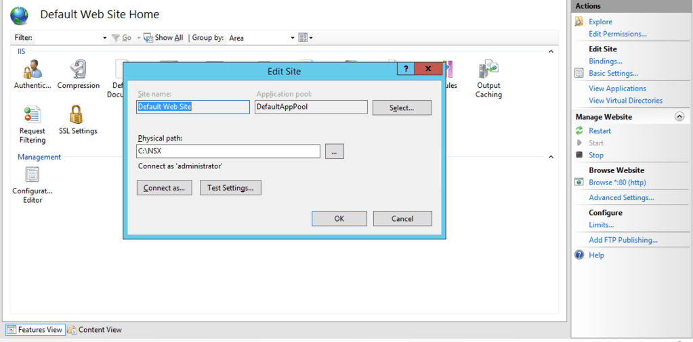The height and width of the screenshot is (342, 693).
Task: Switch to Content View tab
Action: pos(95,330)
